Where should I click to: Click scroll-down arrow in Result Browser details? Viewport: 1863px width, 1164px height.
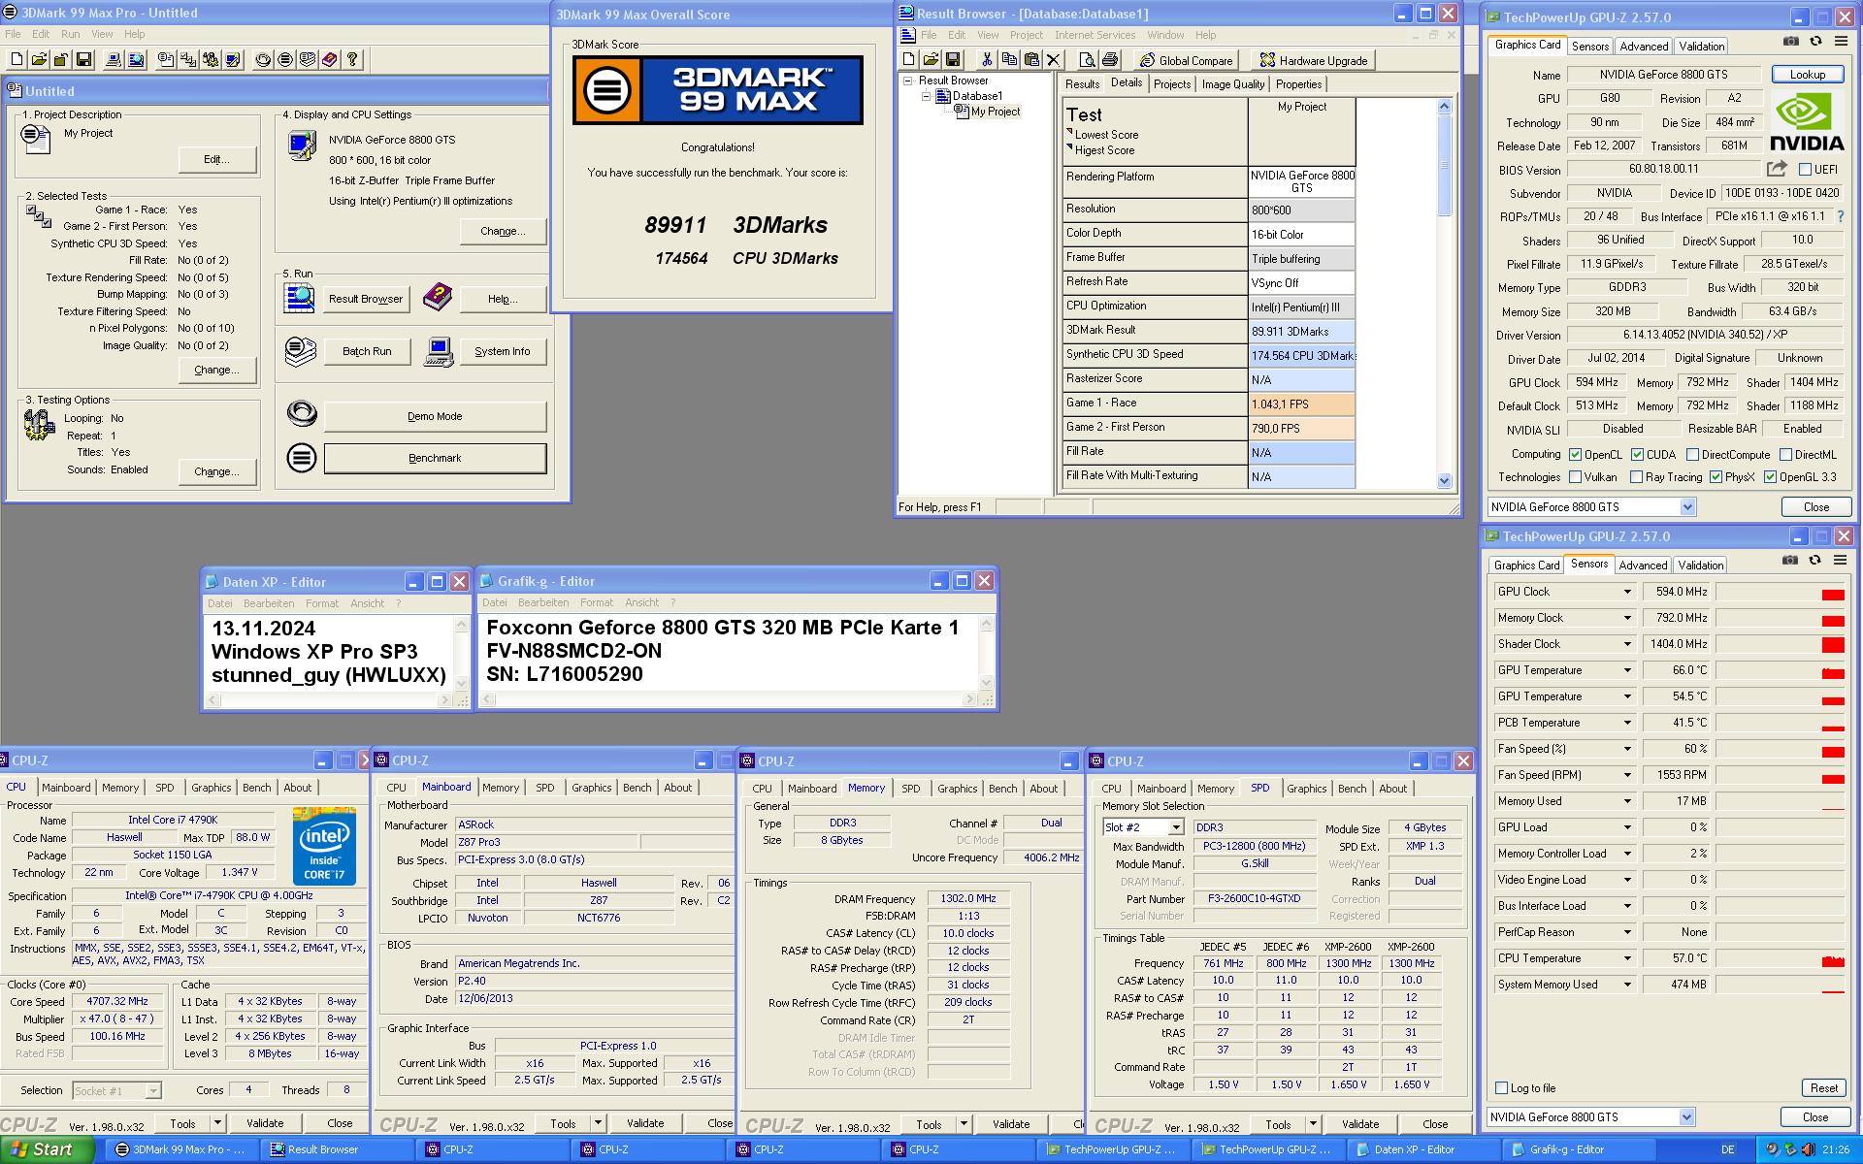tap(1444, 480)
